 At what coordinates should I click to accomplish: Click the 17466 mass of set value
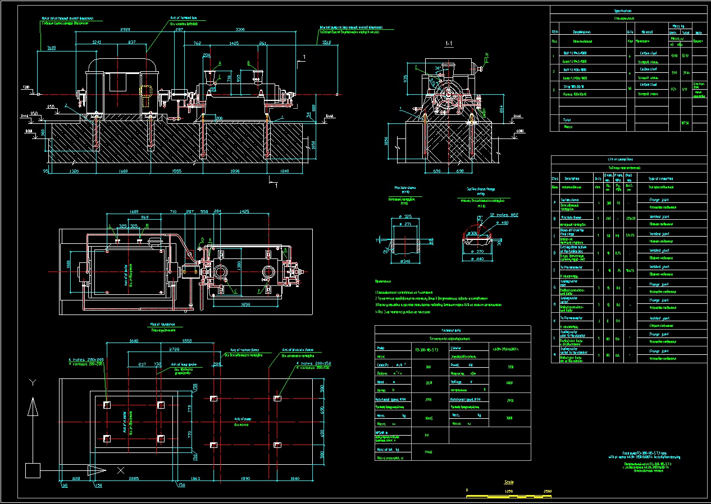[x=429, y=452]
